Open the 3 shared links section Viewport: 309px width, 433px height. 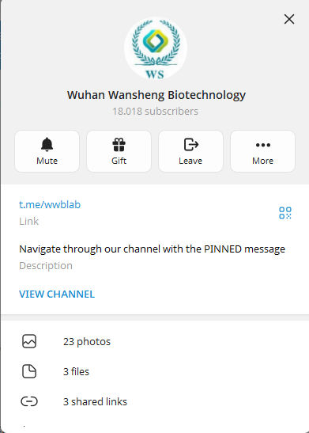pyautogui.click(x=154, y=401)
